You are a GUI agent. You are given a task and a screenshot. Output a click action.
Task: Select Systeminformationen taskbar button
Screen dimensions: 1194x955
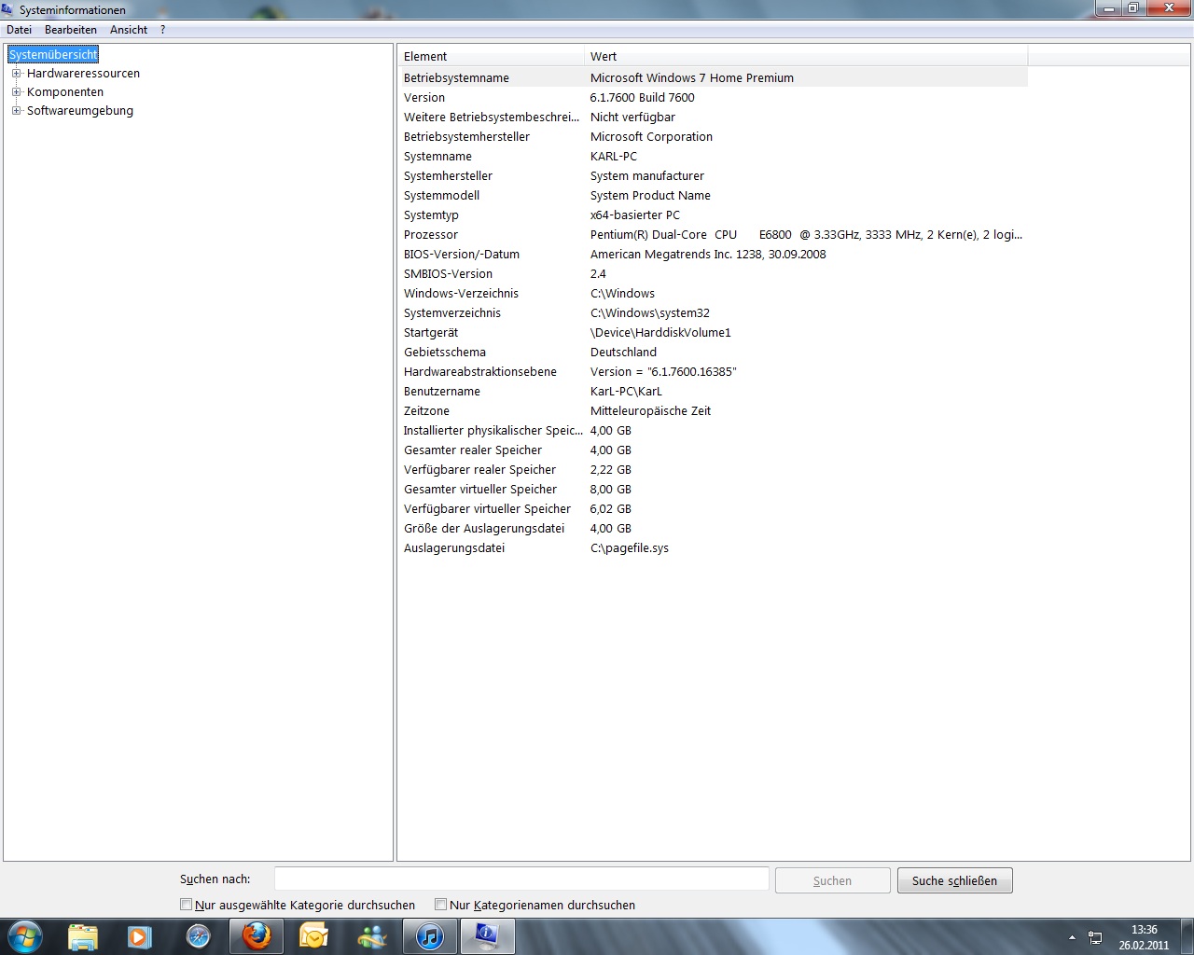[x=487, y=936]
